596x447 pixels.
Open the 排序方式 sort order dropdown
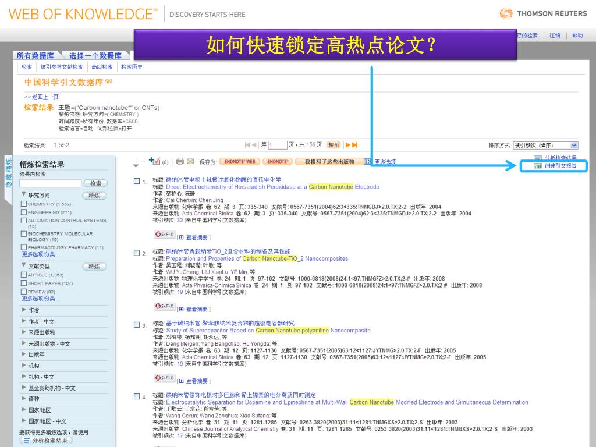tap(545, 145)
